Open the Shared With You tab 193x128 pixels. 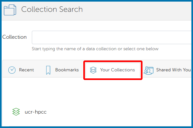point(173,70)
